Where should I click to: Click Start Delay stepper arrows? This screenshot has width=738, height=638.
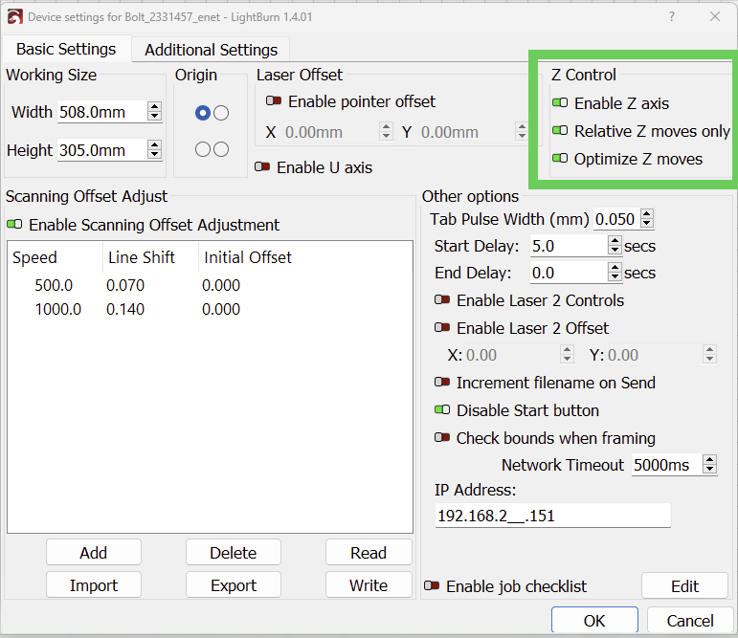pos(615,245)
